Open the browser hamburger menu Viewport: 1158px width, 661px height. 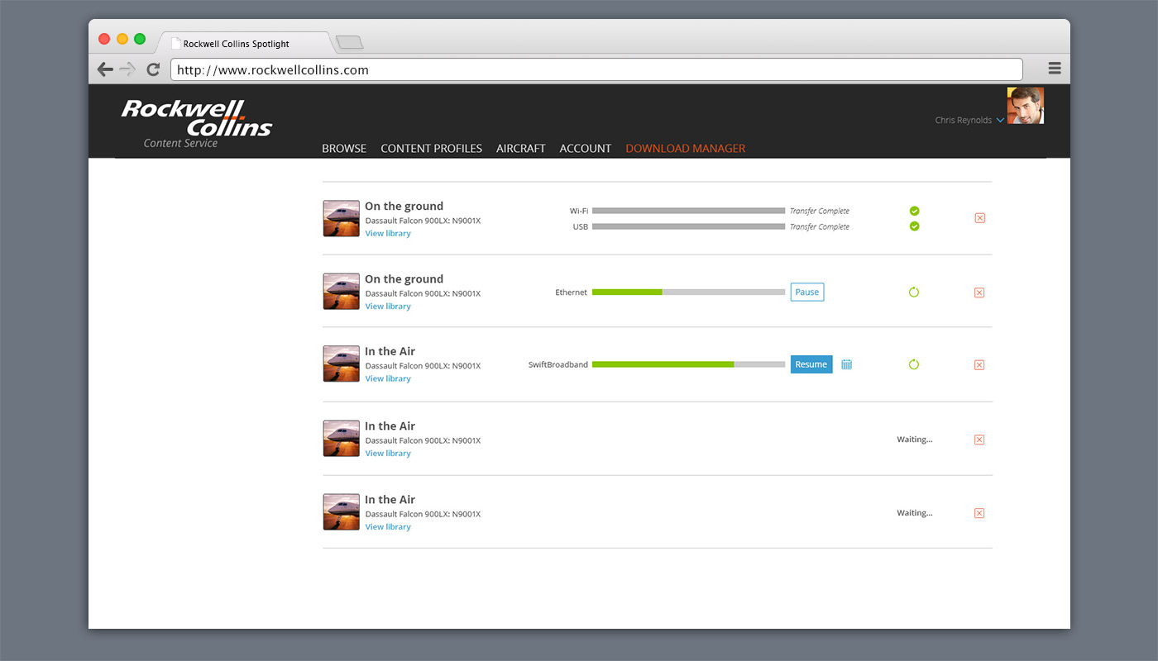pyautogui.click(x=1055, y=69)
